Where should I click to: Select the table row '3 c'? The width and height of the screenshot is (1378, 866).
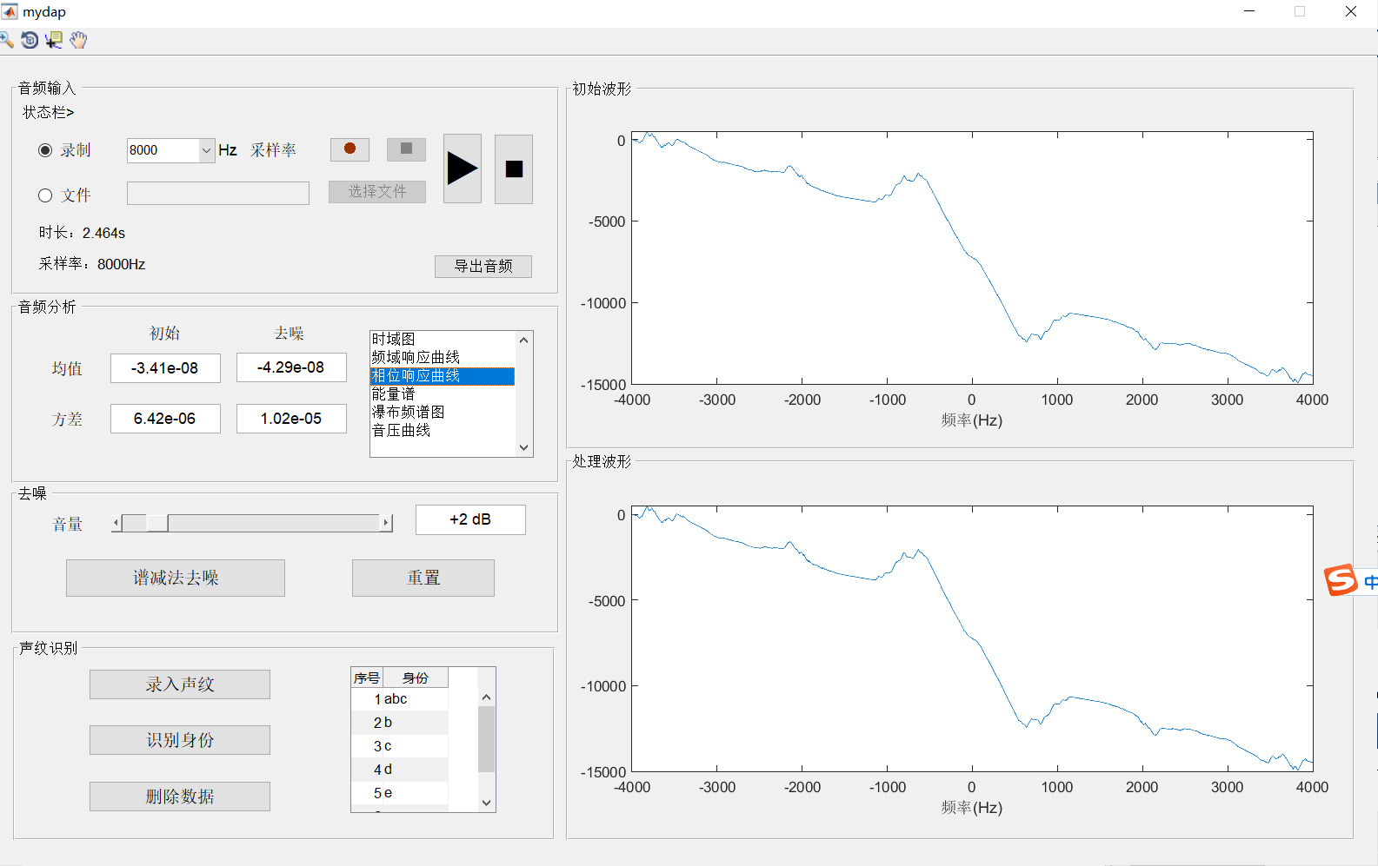click(400, 746)
